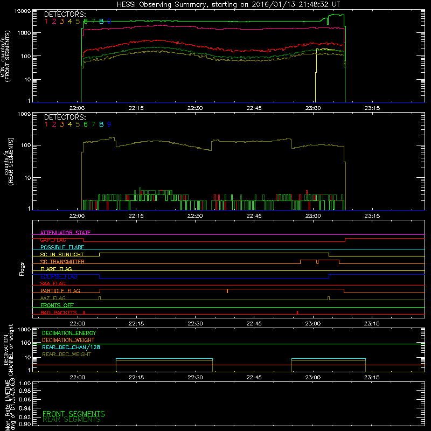
Task: Select detector 1 in front segments legend
Action: click(46, 22)
